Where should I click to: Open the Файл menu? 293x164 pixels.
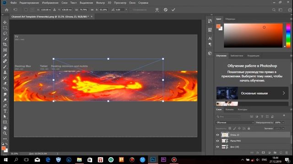13,3
